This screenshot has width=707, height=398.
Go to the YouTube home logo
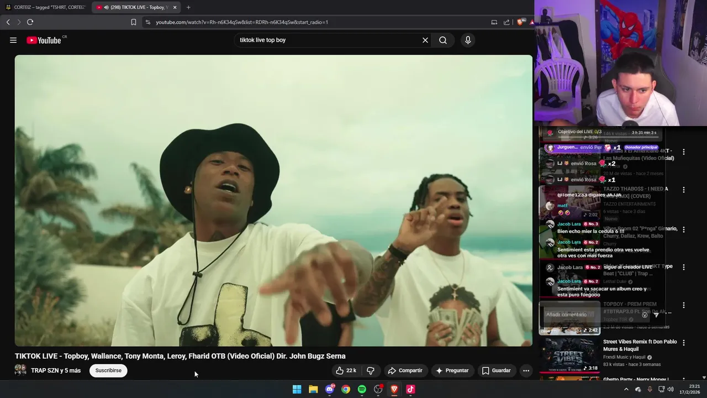pyautogui.click(x=44, y=40)
